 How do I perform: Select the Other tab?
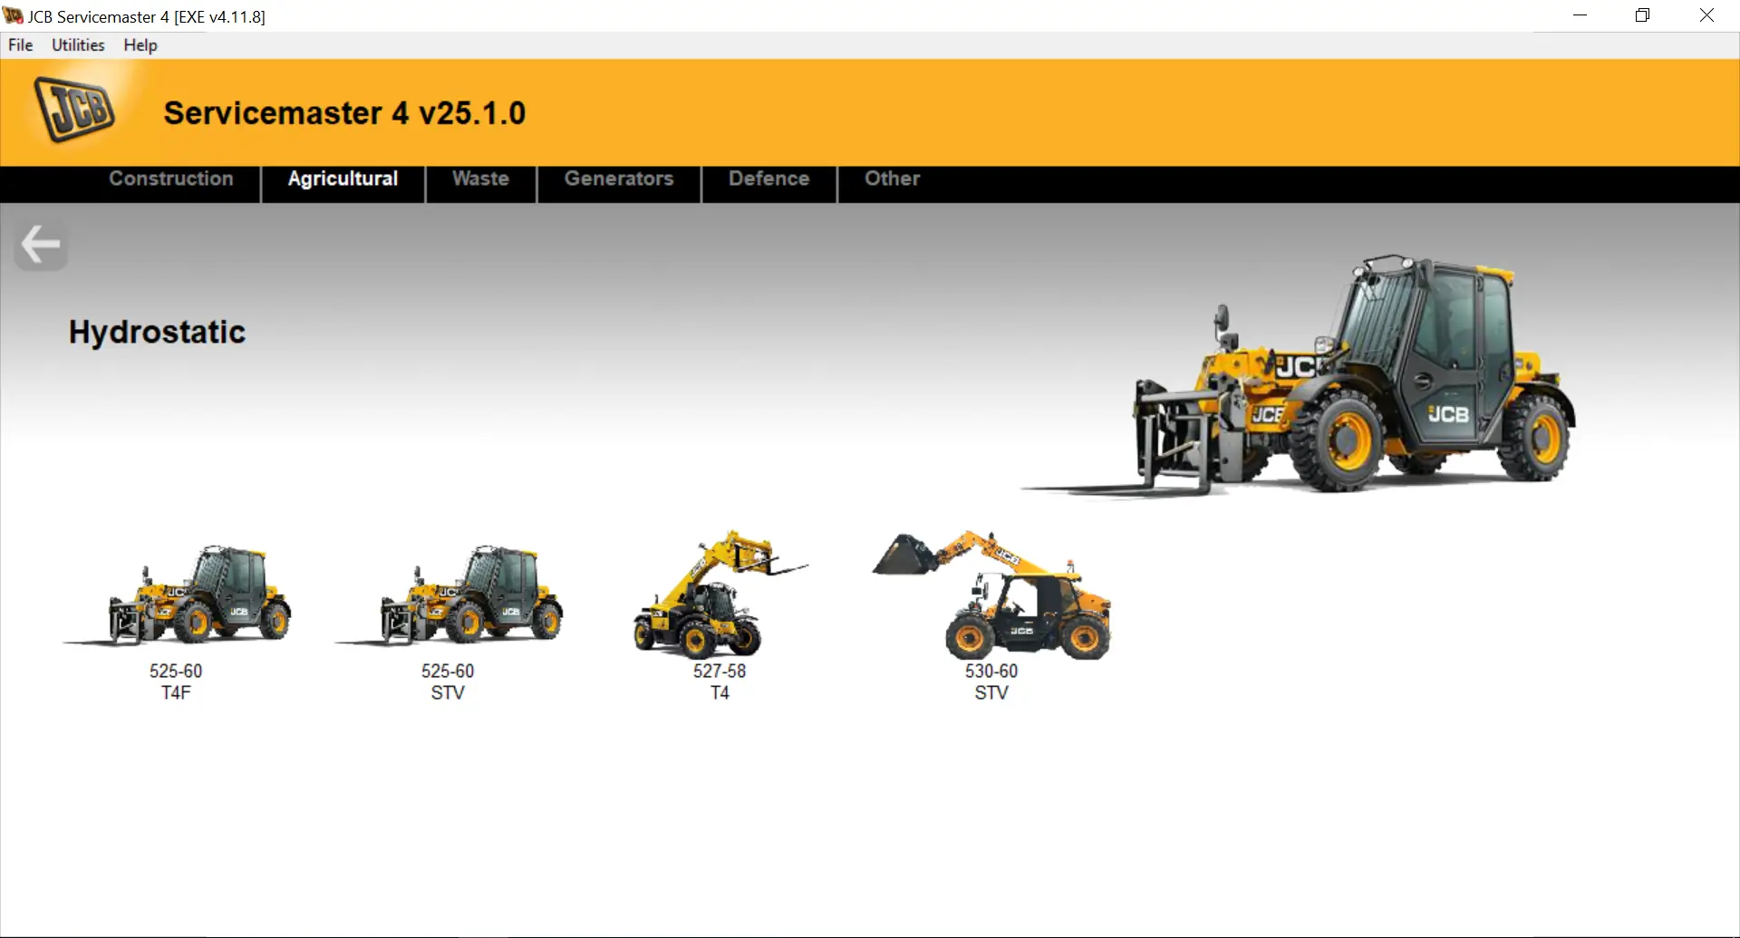pos(892,179)
